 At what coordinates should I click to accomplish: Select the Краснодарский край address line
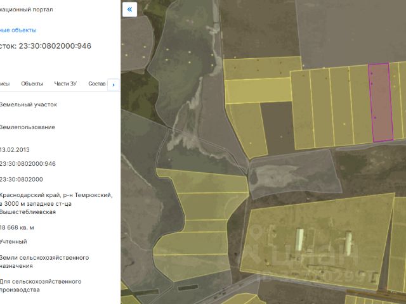(x=56, y=195)
